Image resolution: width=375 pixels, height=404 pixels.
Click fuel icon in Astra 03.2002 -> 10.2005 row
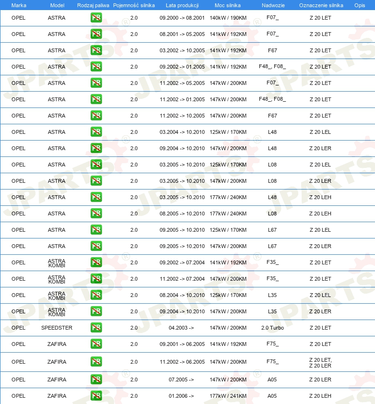coord(96,50)
